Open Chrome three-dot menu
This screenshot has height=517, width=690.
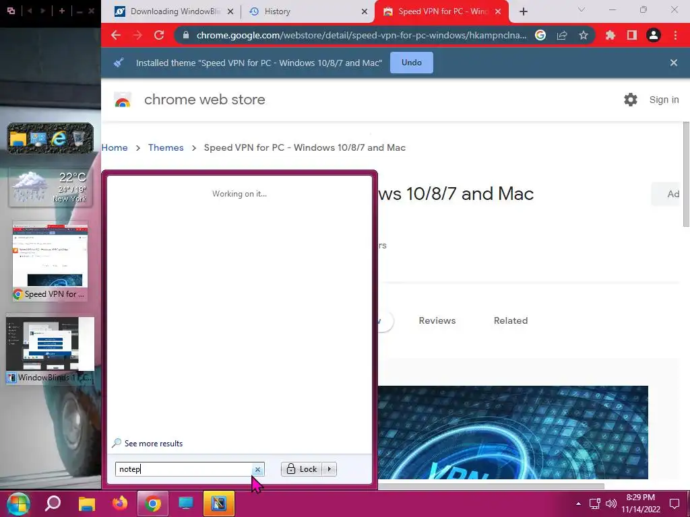point(675,35)
